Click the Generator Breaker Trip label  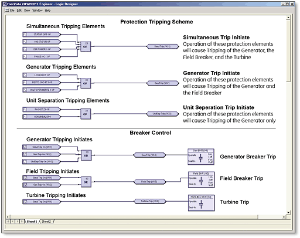[x=248, y=157]
